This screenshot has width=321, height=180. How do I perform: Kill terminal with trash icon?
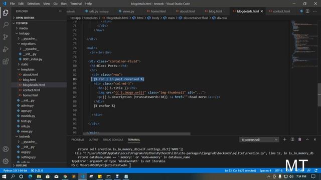pyautogui.click(x=300, y=139)
